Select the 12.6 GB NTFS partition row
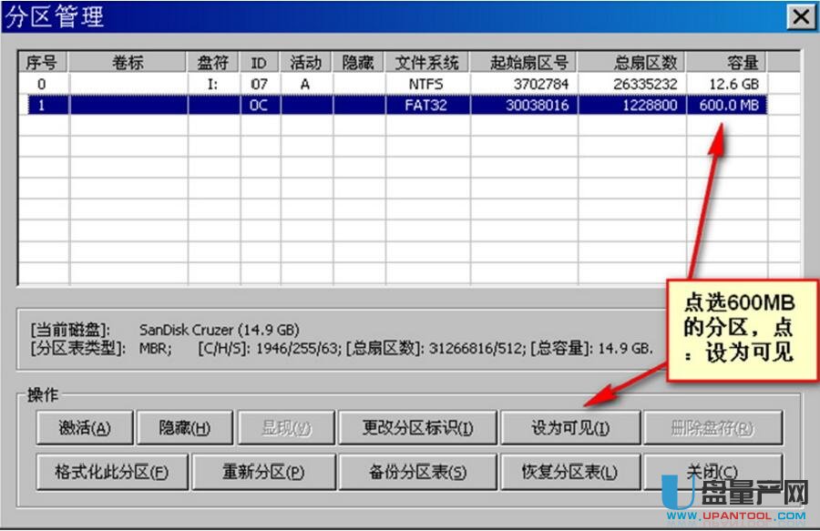The height and width of the screenshot is (531, 820). 392,84
